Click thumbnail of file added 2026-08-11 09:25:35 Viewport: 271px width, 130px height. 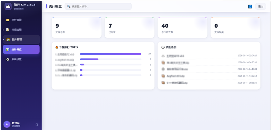pyautogui.click(x=163, y=83)
